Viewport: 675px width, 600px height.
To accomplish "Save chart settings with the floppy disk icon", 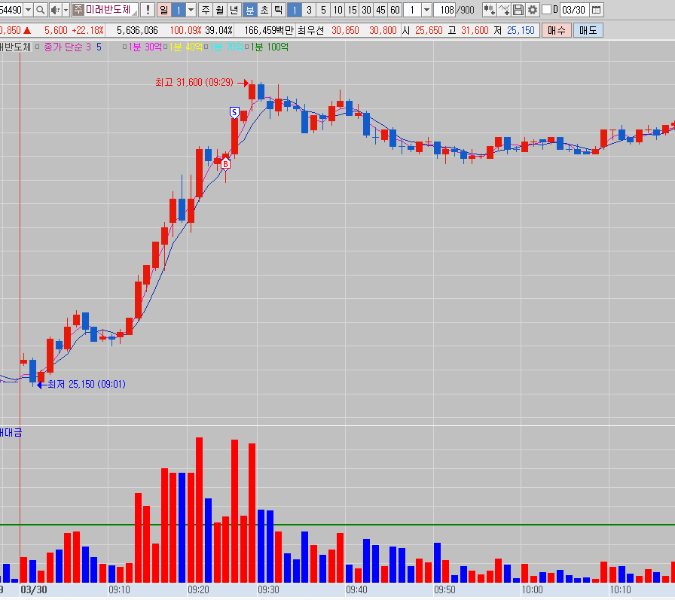I will coord(518,10).
